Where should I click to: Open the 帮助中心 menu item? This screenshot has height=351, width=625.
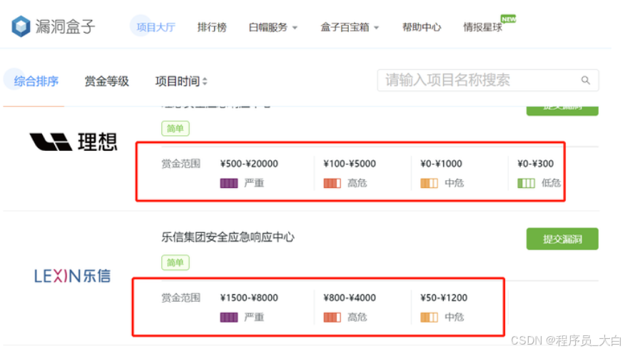coord(422,27)
